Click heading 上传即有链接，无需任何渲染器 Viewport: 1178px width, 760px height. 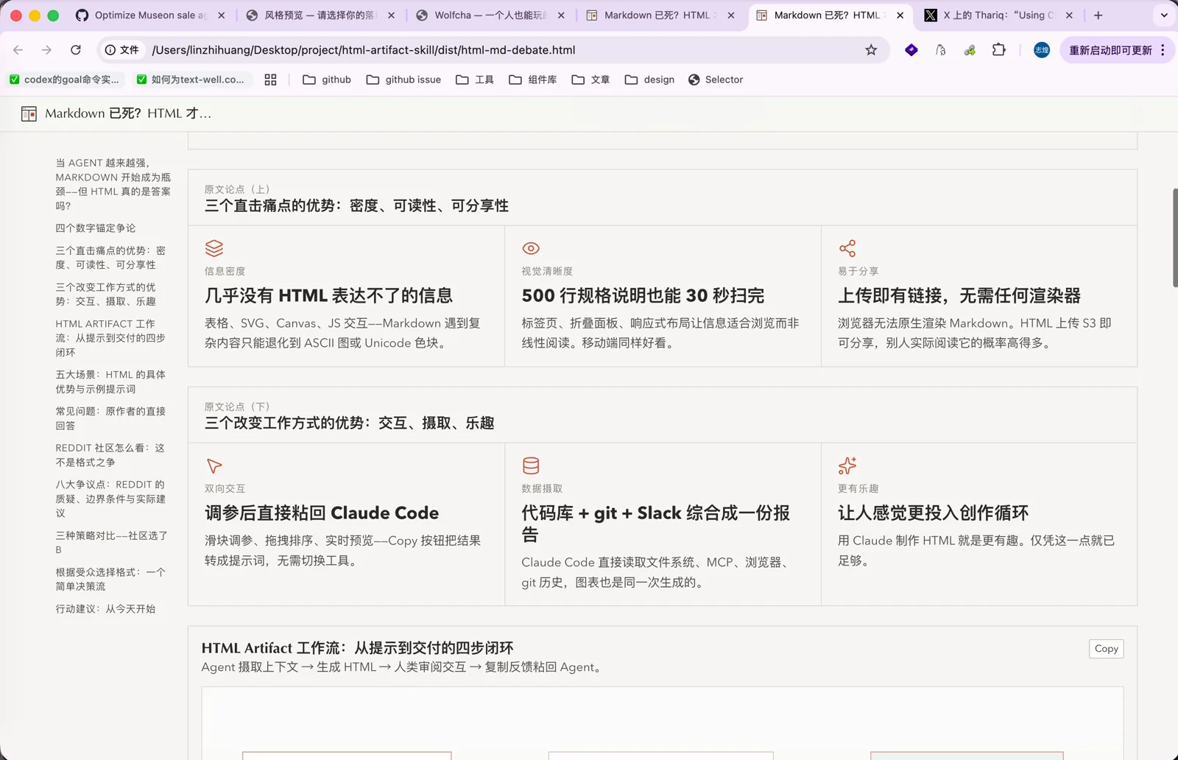(x=959, y=295)
